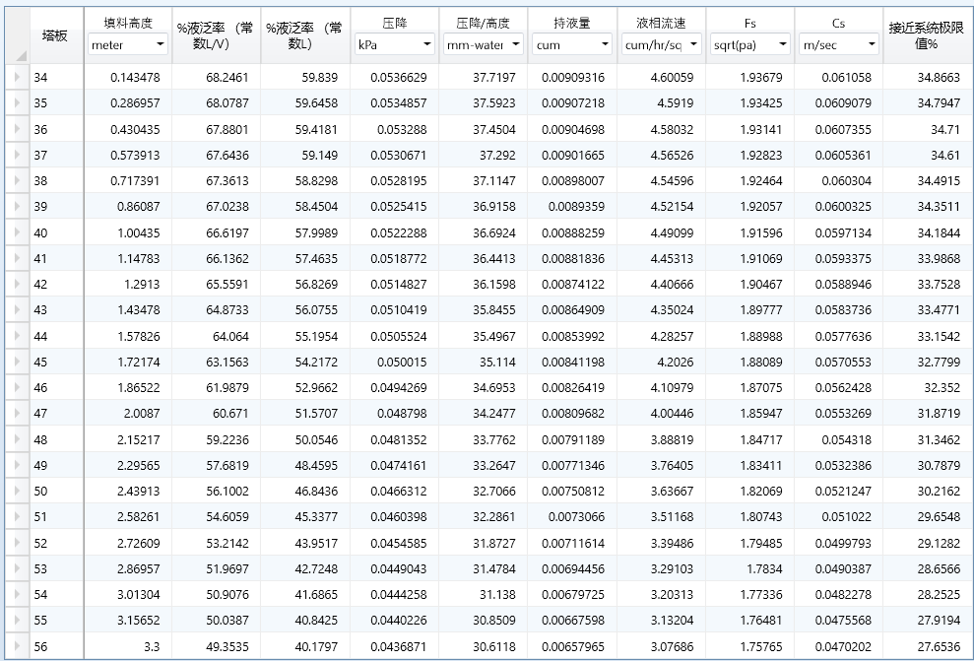Select liquid velocity value 3.07686
The image size is (974, 661).
(672, 646)
